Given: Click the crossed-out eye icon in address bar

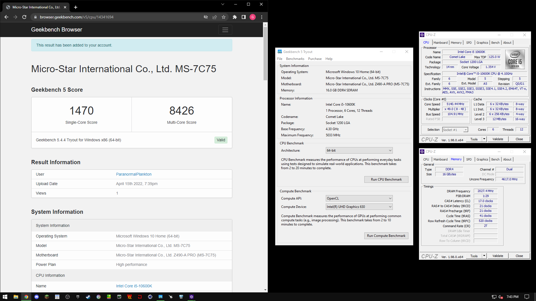Looking at the screenshot, I should pos(206,17).
